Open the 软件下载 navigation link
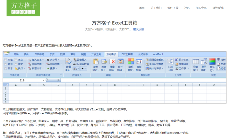The width and height of the screenshot is (231, 140). [x=173, y=8]
